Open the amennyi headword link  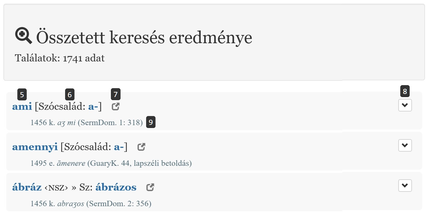pyautogui.click(x=35, y=147)
